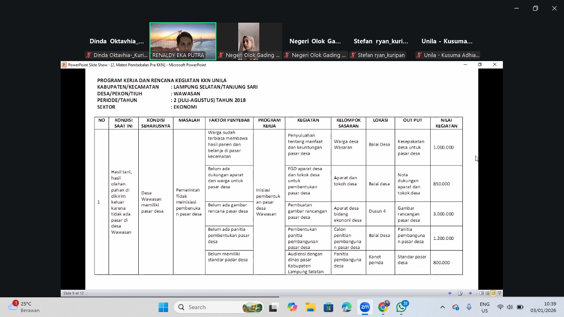
Task: Open Microsoft Edge from the taskbar
Action: [346, 307]
